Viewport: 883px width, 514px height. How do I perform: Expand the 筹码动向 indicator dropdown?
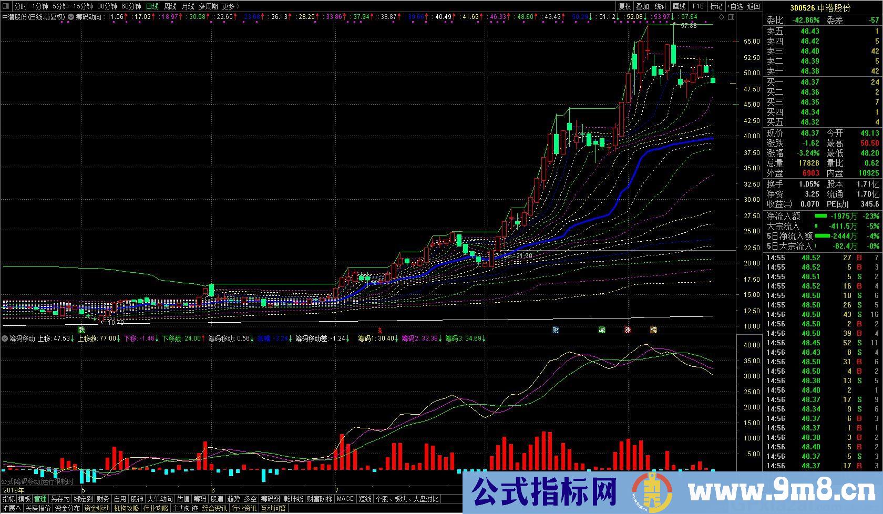pos(71,17)
